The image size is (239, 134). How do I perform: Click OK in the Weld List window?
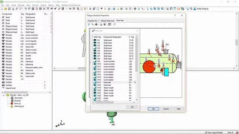[132, 107]
